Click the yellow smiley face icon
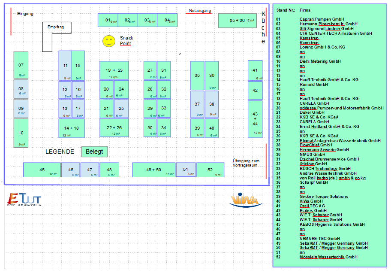Image resolution: width=391 pixels, height=273 pixels. pyautogui.click(x=109, y=41)
